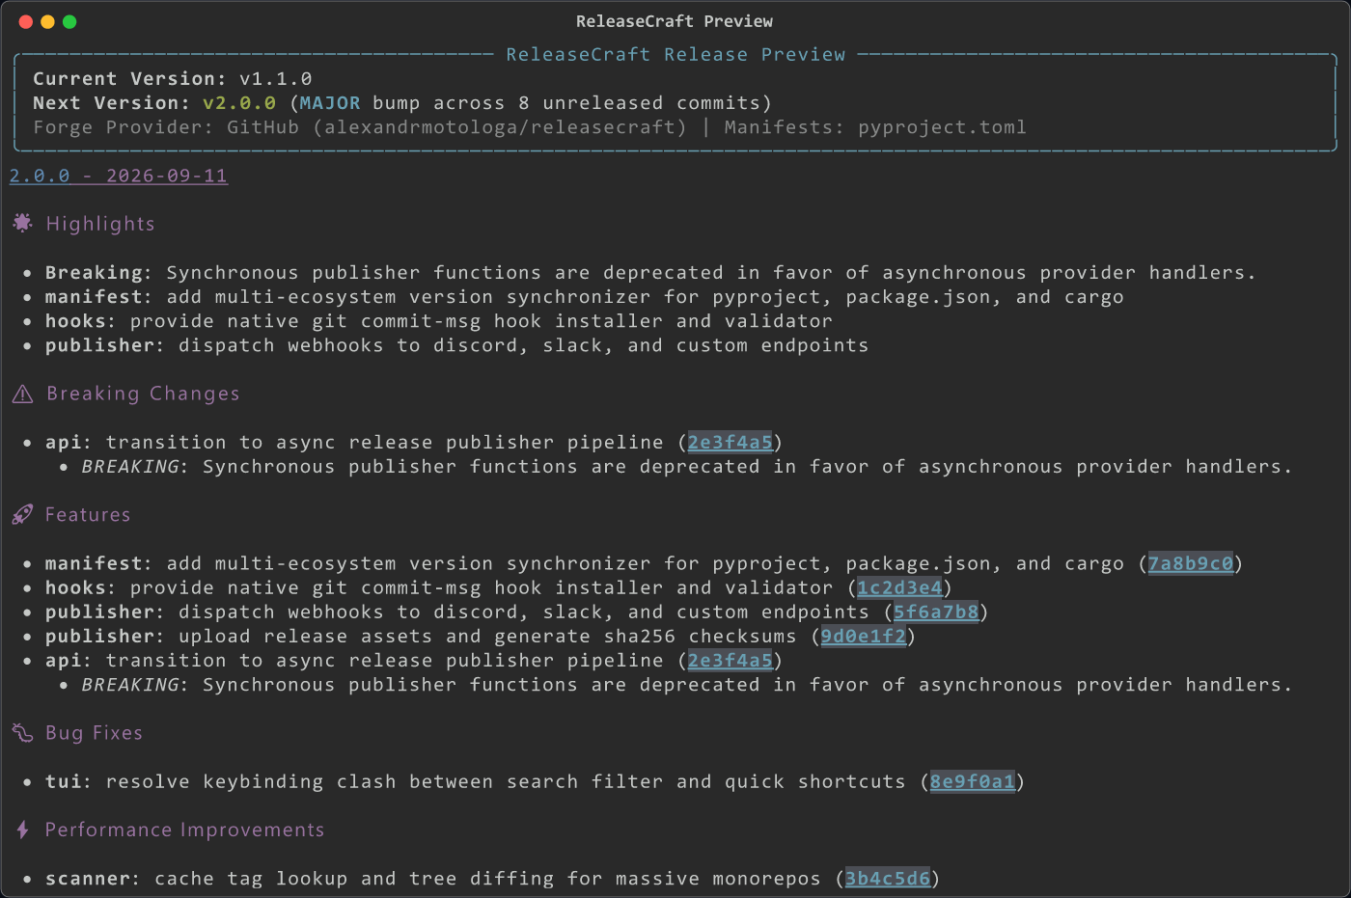The width and height of the screenshot is (1351, 898).
Task: Select the "Current Version: v1.1.0" line
Action: pyautogui.click(x=173, y=79)
